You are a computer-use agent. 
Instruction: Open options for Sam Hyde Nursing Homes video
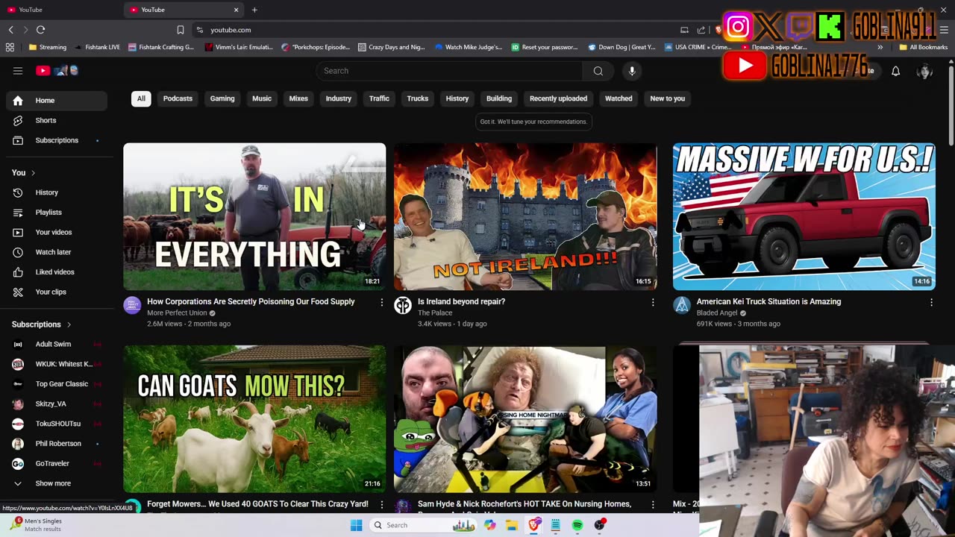pyautogui.click(x=653, y=504)
